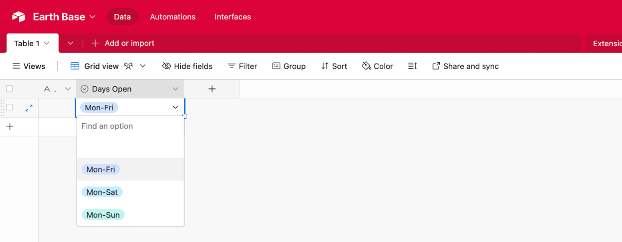Open the Color options
Image resolution: width=622 pixels, height=242 pixels.
(377, 66)
